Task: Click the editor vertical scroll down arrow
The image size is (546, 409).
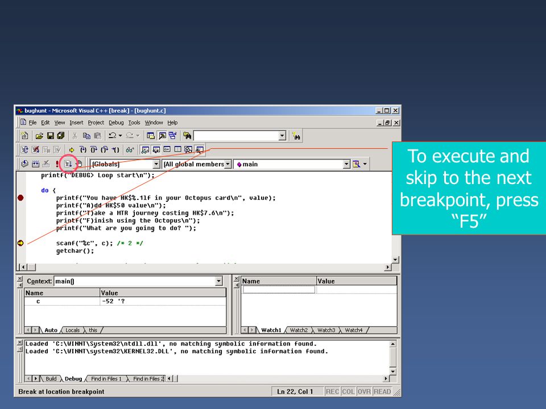Action: [x=395, y=260]
